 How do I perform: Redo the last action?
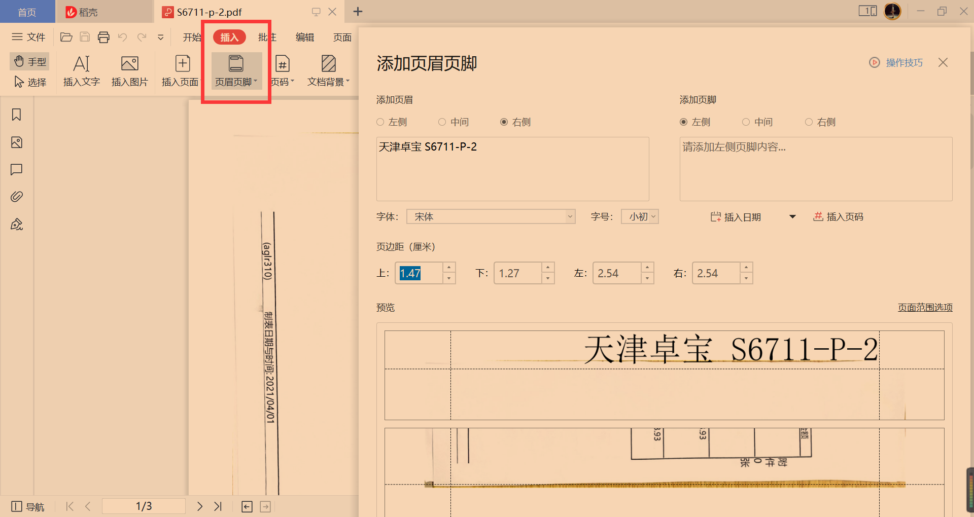click(142, 37)
